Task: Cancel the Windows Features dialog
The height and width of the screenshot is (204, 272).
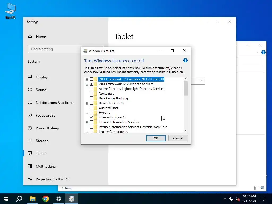Action: coord(178,138)
